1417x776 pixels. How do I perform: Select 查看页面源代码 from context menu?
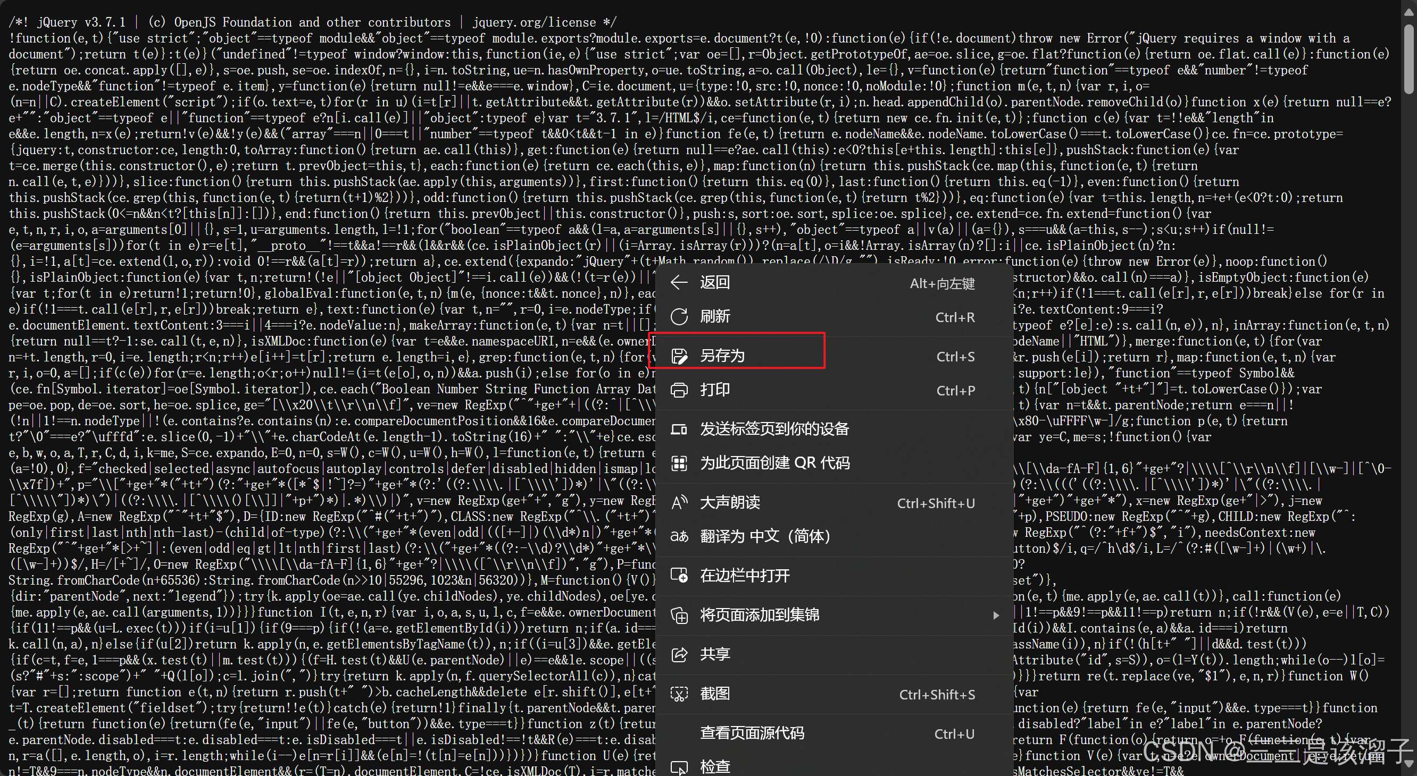752,733
